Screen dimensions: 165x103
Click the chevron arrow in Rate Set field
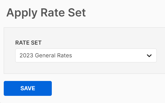(149, 56)
